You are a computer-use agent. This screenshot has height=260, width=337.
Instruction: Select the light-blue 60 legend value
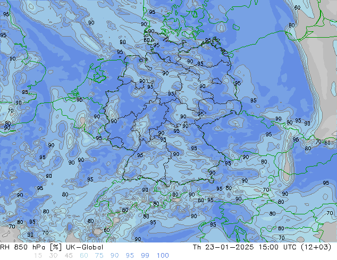click(x=84, y=256)
